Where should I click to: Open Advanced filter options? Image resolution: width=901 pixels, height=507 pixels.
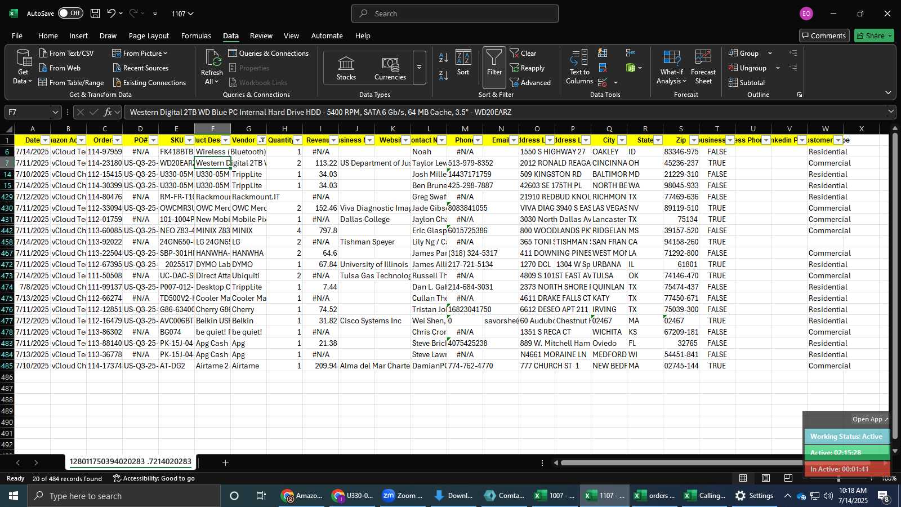click(x=530, y=82)
